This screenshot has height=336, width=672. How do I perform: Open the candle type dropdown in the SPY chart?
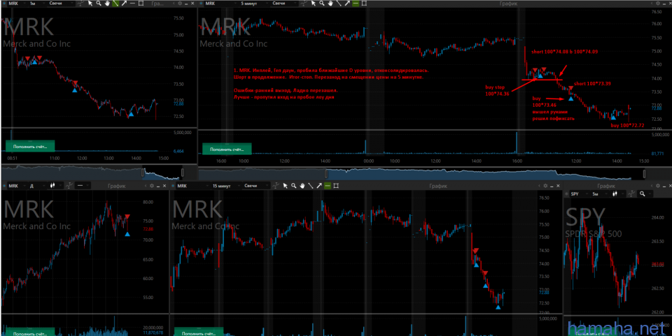click(x=617, y=194)
